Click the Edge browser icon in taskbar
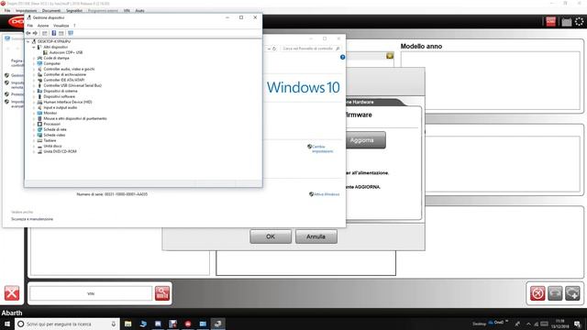Viewport: 587px width, 330px height. click(x=143, y=324)
